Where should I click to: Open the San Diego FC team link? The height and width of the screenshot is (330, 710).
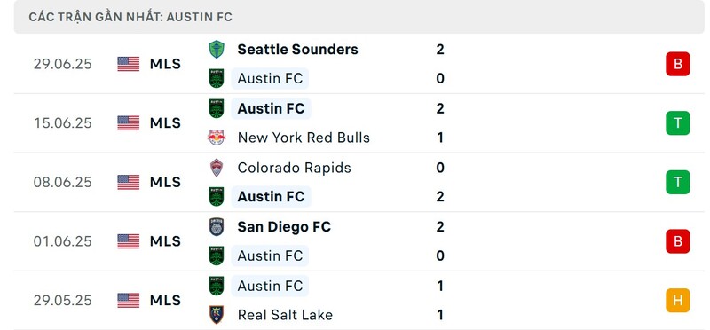pos(284,227)
